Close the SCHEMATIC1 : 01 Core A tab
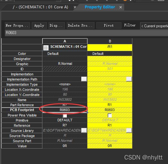Image resolution: width=168 pixels, height=164 pixels. click(75, 7)
